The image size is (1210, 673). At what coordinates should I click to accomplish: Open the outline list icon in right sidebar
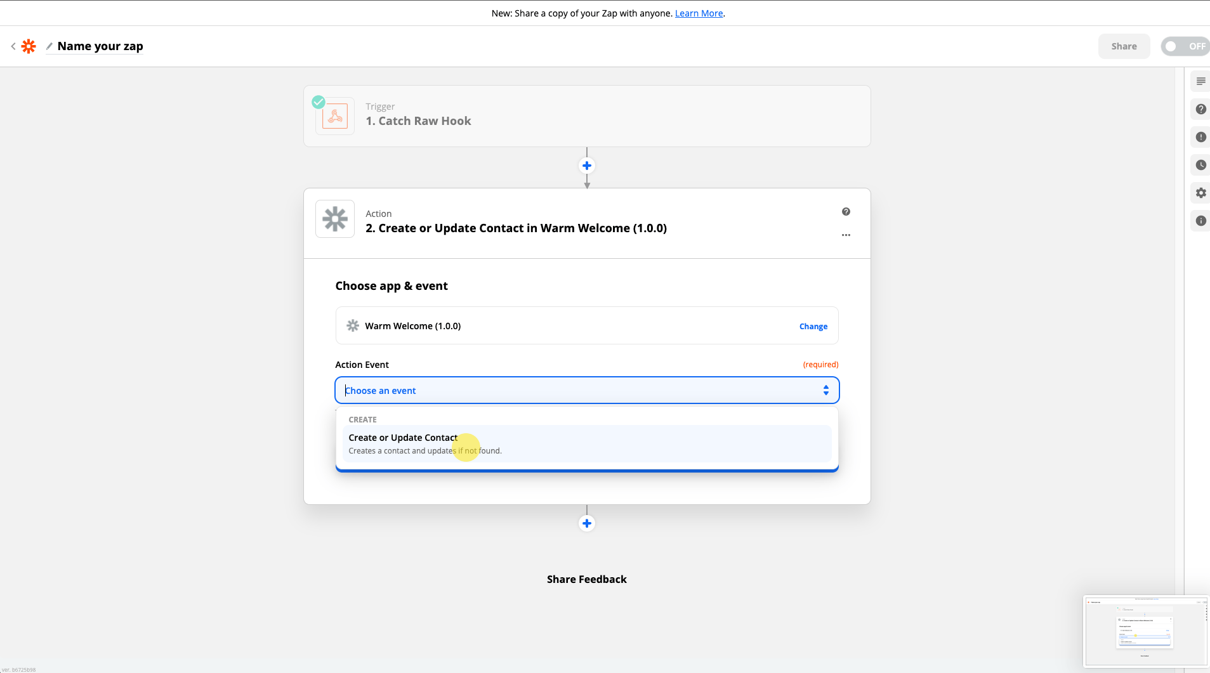tap(1200, 81)
